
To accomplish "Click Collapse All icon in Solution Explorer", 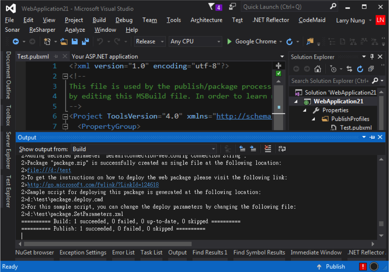I will pyautogui.click(x=371, y=69).
